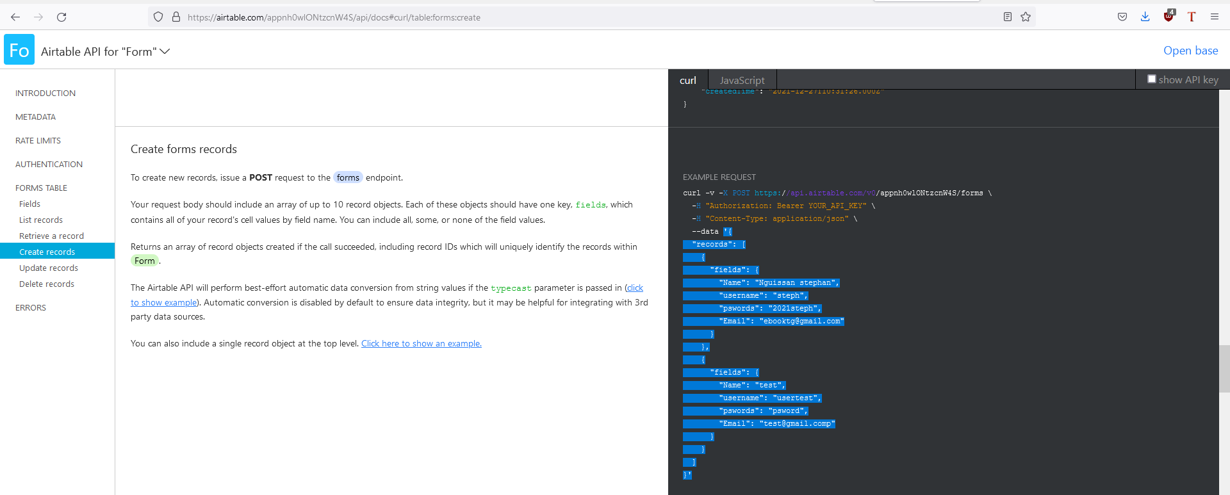Go forward to the next page
This screenshot has height=495, width=1230.
point(38,17)
